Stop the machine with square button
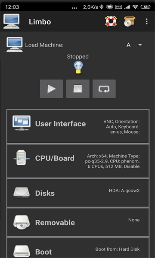This screenshot has width=155, height=258. coord(78,89)
